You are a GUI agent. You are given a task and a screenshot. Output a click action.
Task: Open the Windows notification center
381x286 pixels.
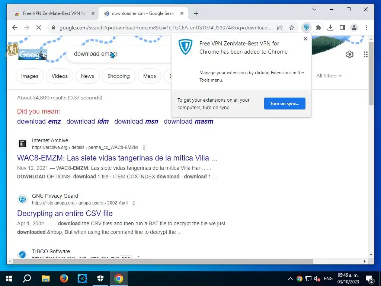click(x=369, y=279)
